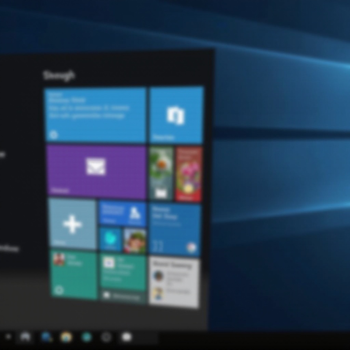Open the dark wide tile below teal tiles
Screen dimensions: 350x350
(x=123, y=296)
